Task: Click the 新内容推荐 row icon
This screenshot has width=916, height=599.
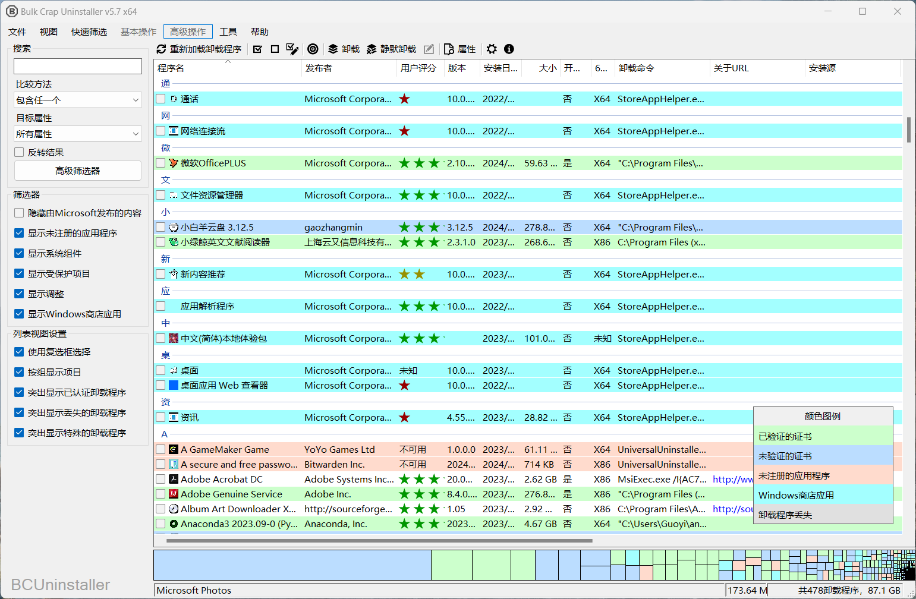Action: [x=174, y=274]
